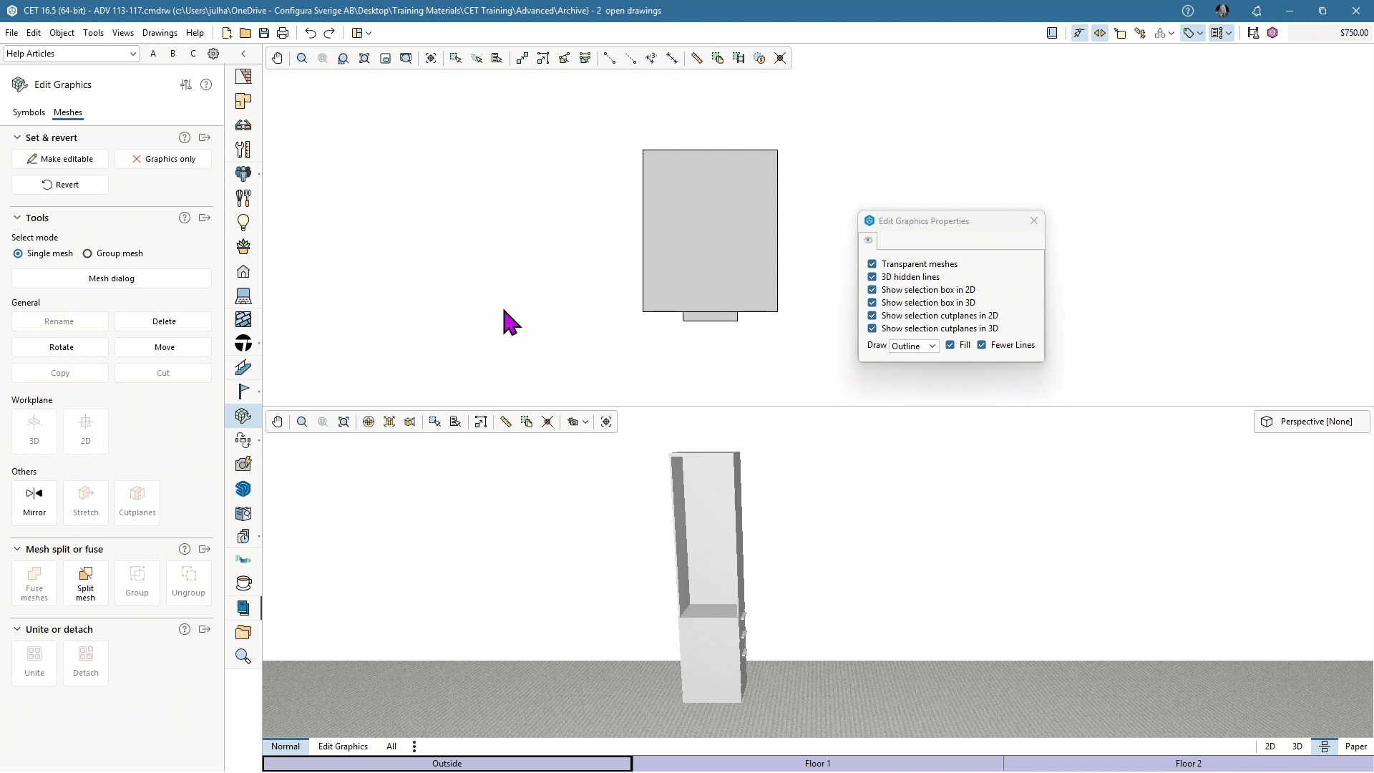The image size is (1374, 773).
Task: Open the user profile avatar
Action: click(x=1222, y=11)
